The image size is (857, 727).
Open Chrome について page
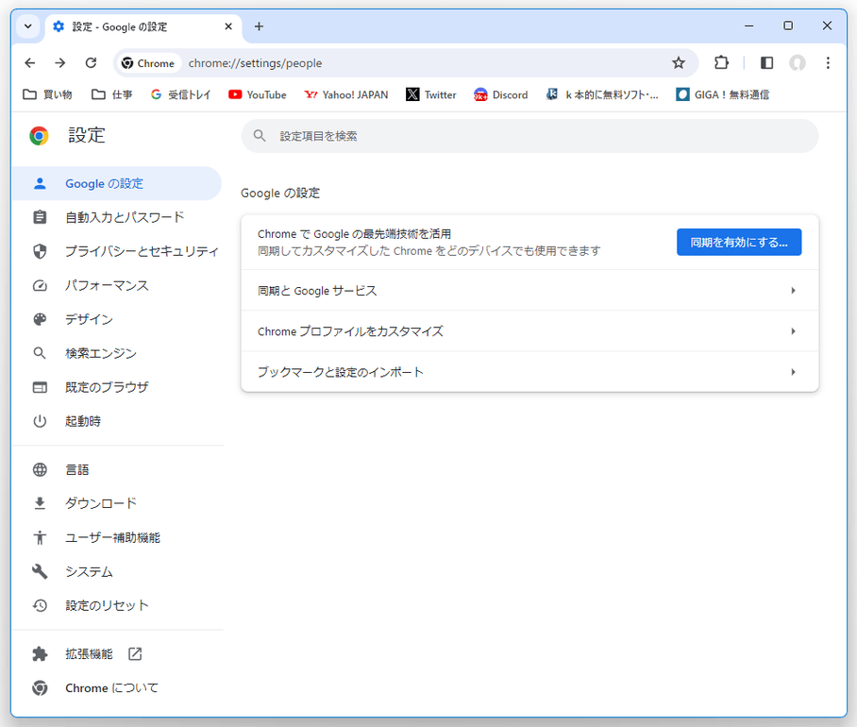[117, 687]
